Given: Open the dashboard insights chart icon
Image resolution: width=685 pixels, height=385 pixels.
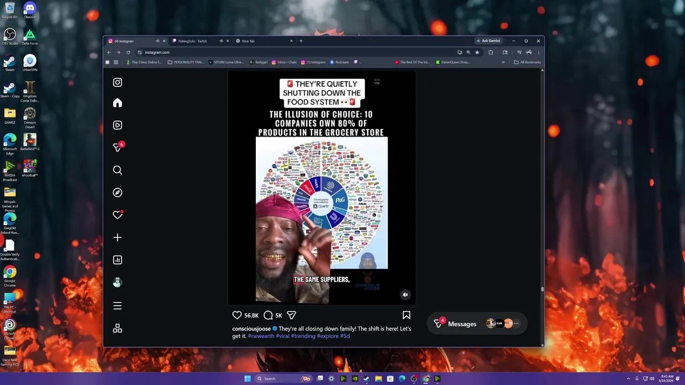Looking at the screenshot, I should point(117,260).
